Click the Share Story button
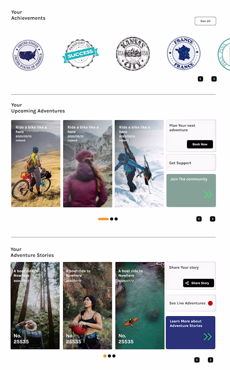 [x=199, y=283]
